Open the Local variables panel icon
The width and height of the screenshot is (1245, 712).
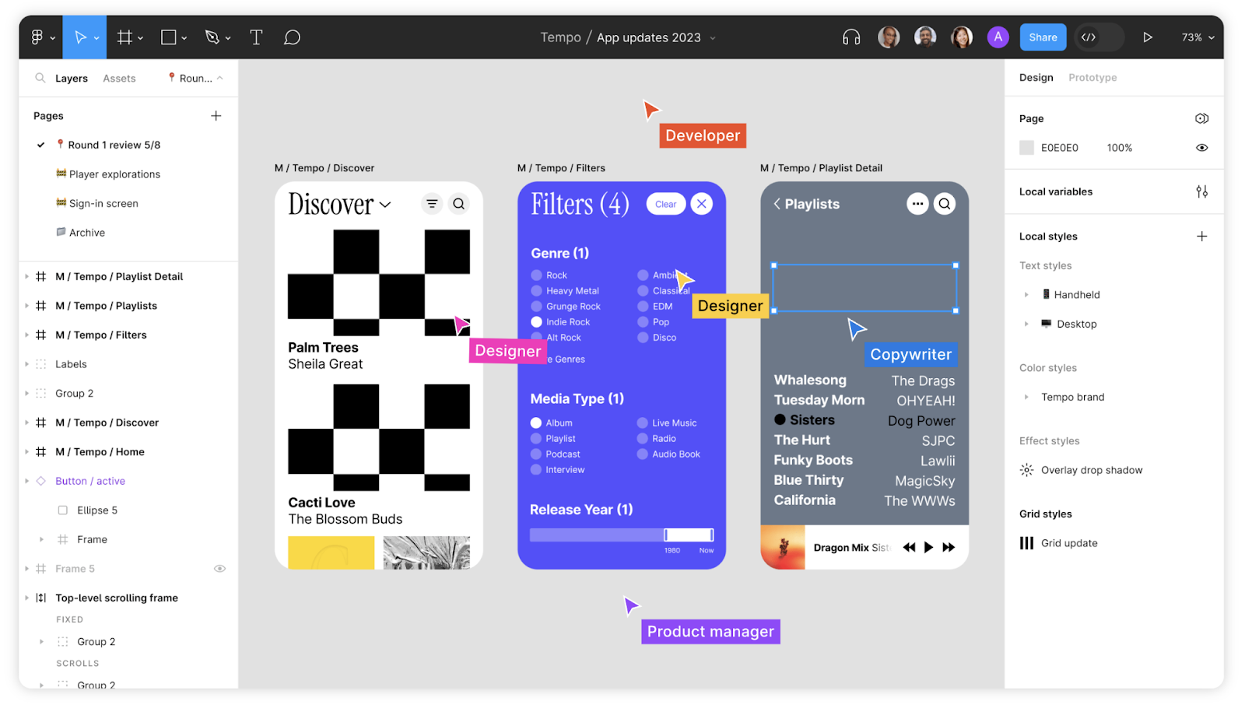tap(1201, 191)
